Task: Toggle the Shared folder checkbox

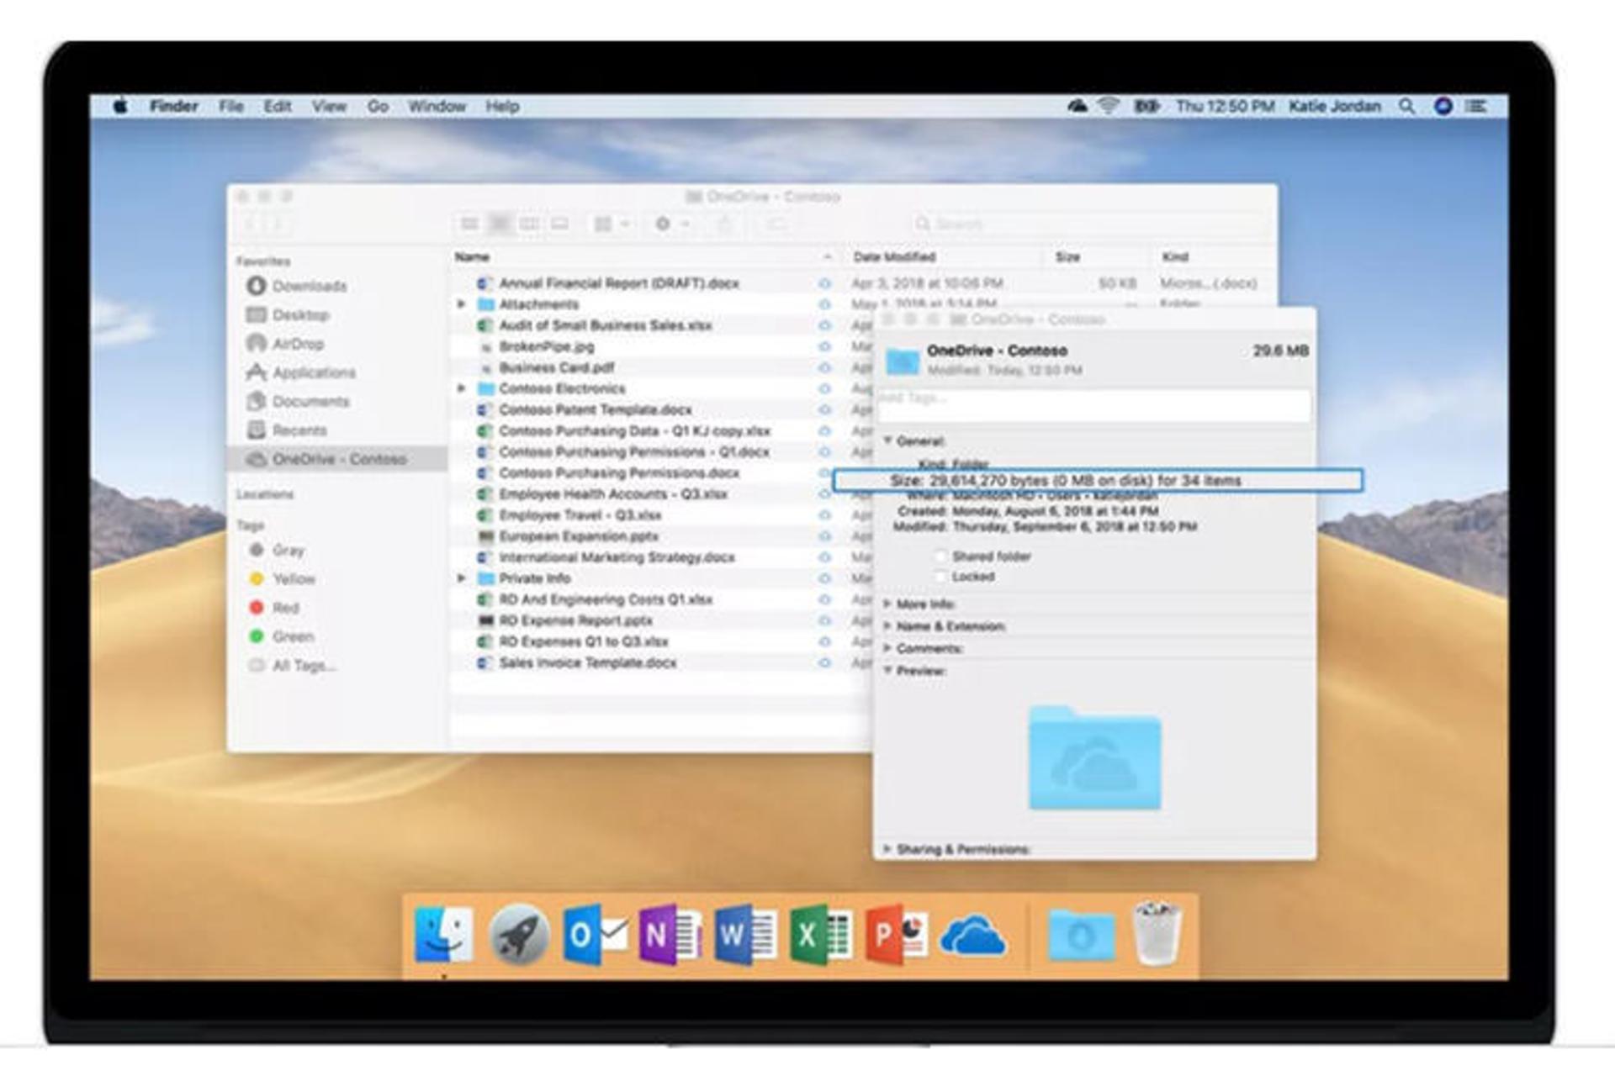Action: pyautogui.click(x=941, y=556)
